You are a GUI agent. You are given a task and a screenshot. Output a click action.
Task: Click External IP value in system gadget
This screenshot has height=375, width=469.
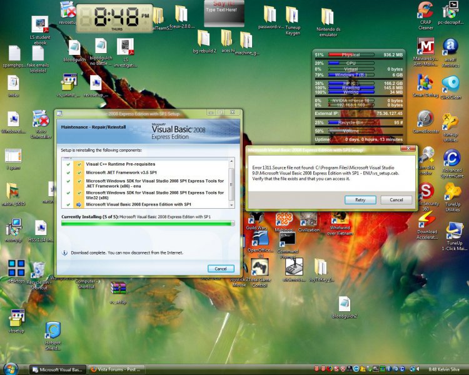(390, 114)
